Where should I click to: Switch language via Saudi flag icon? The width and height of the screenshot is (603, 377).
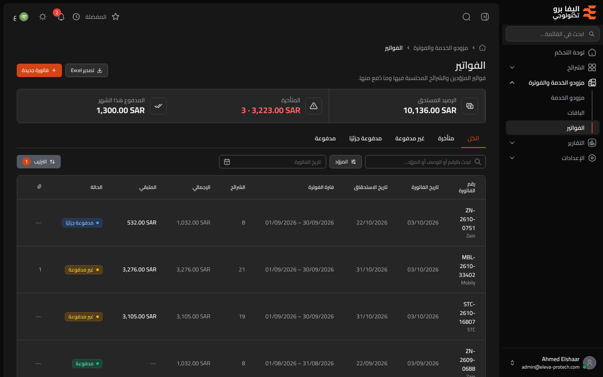click(x=24, y=17)
